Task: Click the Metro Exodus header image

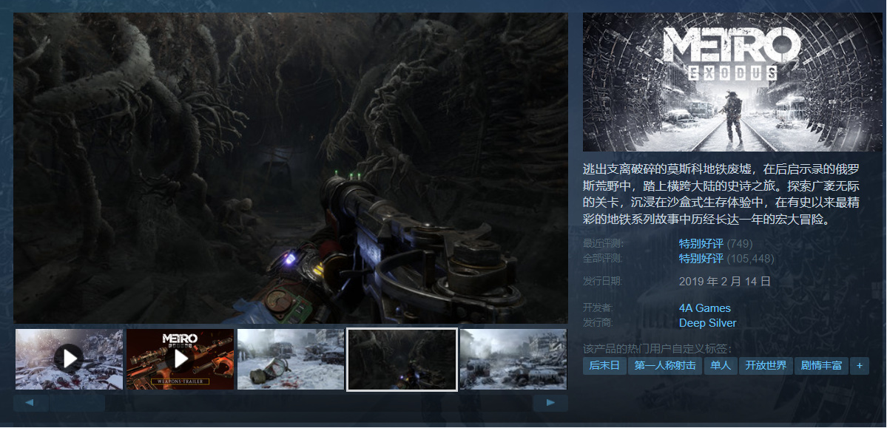Action: (732, 82)
